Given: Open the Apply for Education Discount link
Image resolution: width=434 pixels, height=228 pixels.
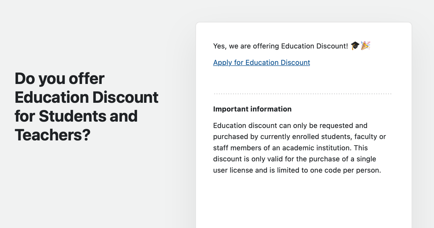Looking at the screenshot, I should (x=261, y=63).
